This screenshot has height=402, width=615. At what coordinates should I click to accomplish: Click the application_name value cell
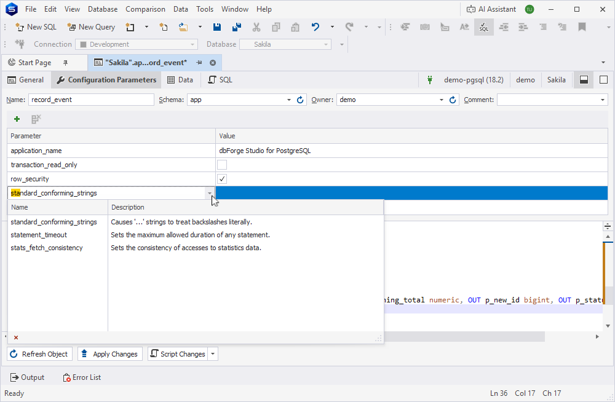[x=411, y=151]
